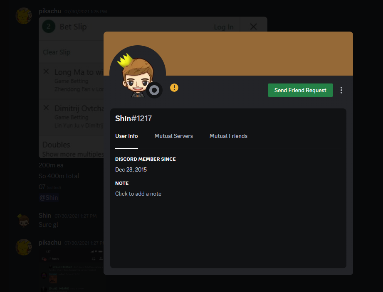Screen dimensions: 383x292
Task: Remove the Long Ma bet with X
Action: pyautogui.click(x=46, y=71)
